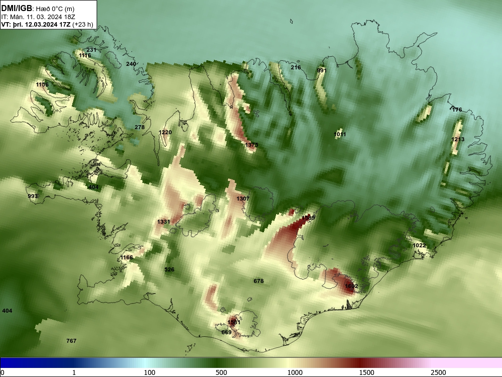Click the 'IT: Mán. 11. 03. 2024 18Z' line
Viewport: 502px width, 377px height.
[38, 17]
